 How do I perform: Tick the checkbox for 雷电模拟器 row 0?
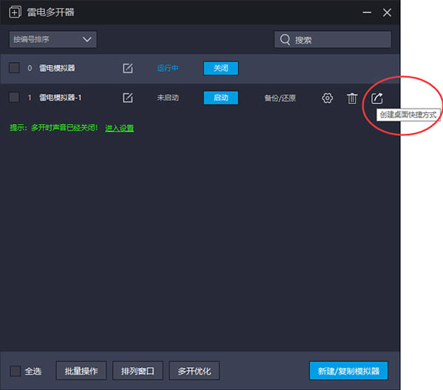14,68
